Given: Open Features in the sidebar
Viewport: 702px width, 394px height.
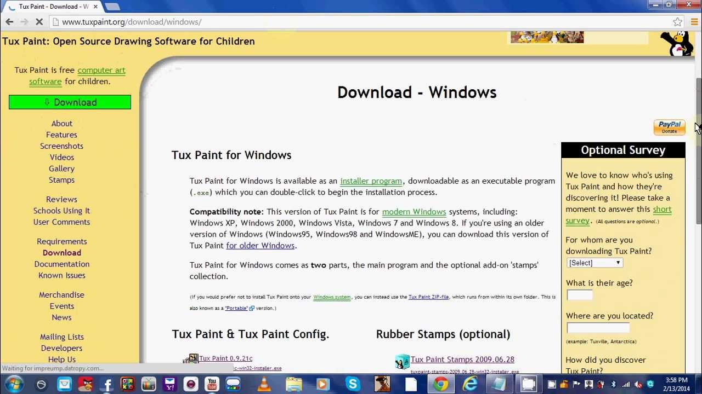Looking at the screenshot, I should [x=61, y=135].
